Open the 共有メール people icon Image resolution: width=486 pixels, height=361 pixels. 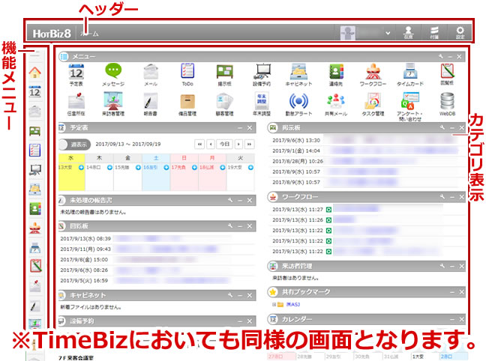coord(336,101)
